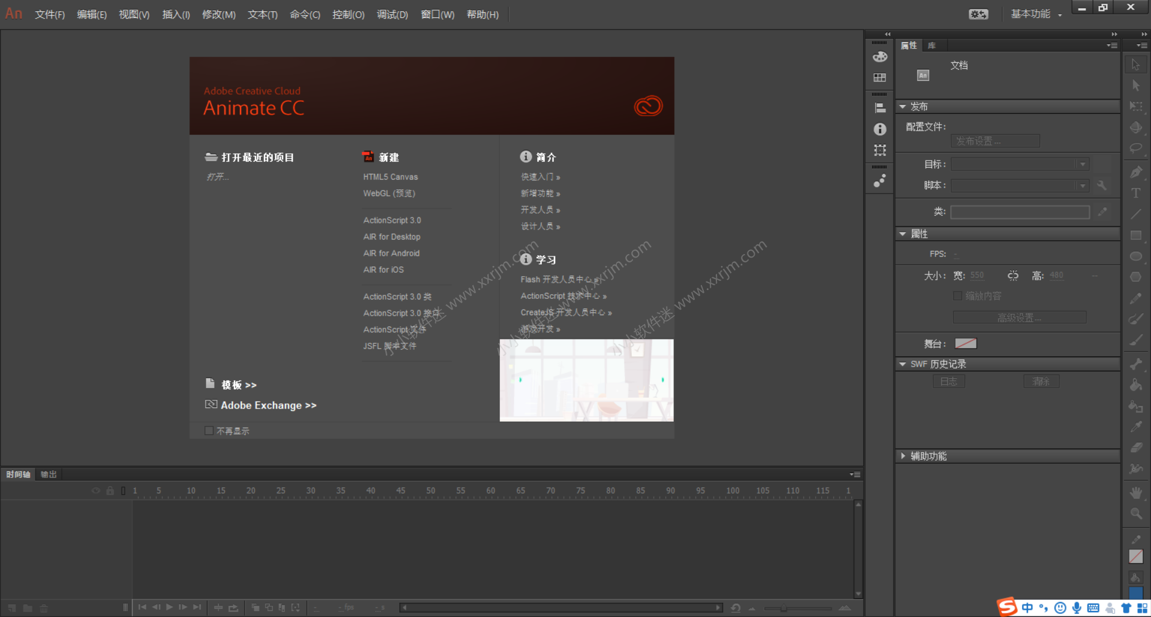Select the Pen tool in tools panel

tap(1135, 173)
